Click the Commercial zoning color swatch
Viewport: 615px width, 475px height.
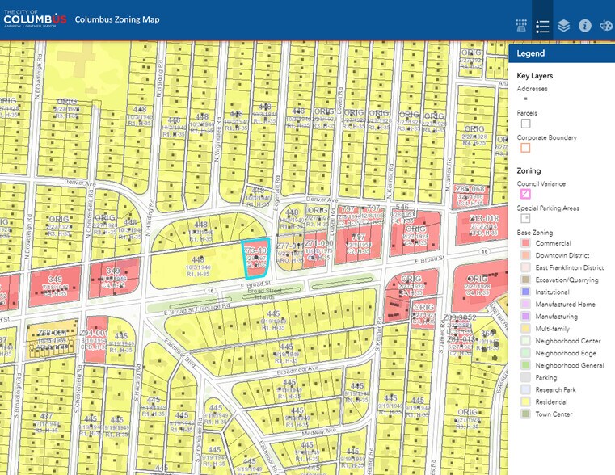(x=525, y=243)
